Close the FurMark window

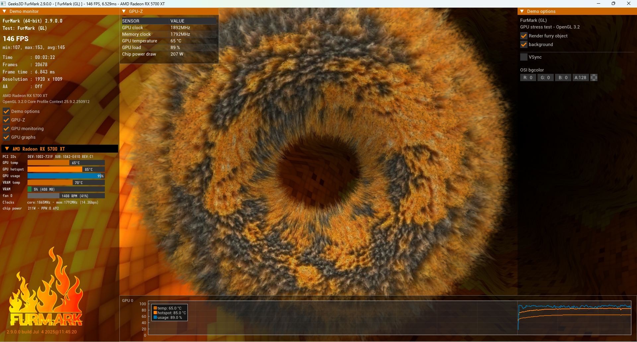pos(629,4)
